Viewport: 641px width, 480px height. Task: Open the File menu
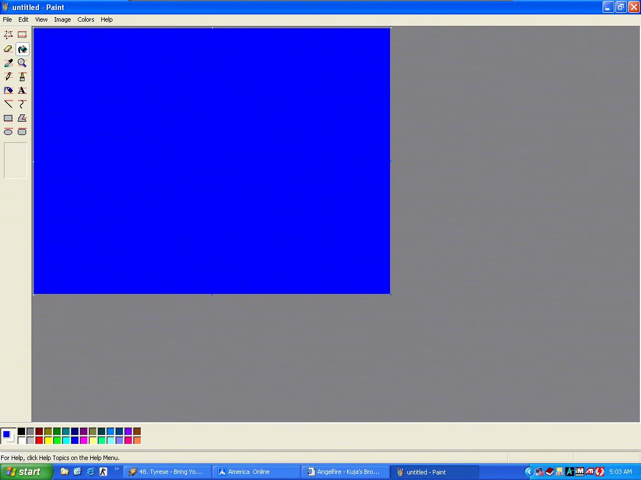click(7, 19)
